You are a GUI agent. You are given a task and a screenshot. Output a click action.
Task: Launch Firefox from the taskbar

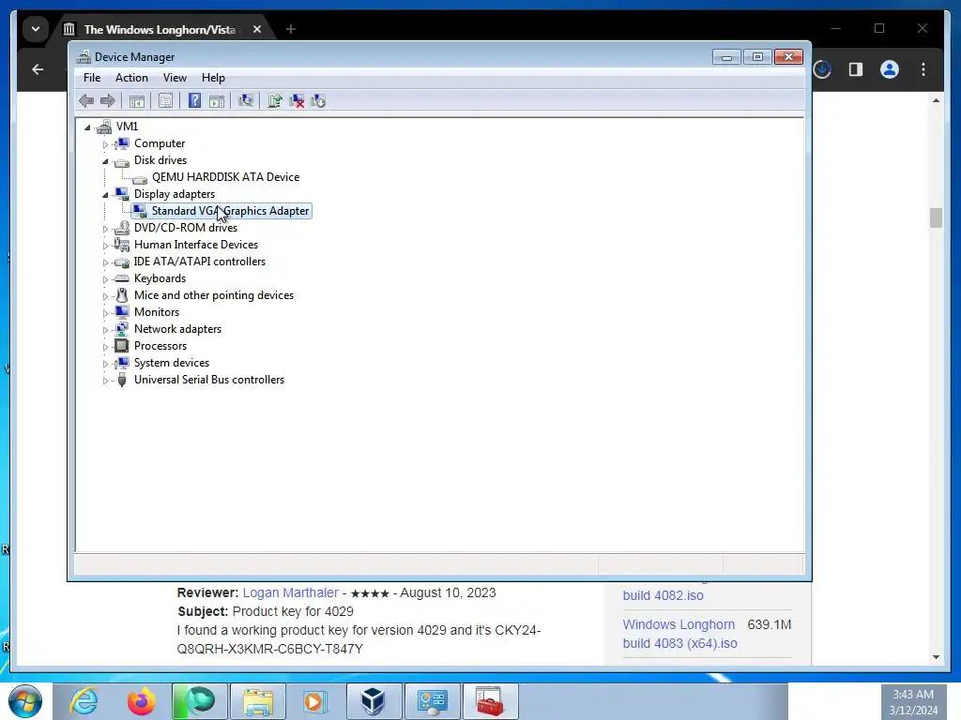pyautogui.click(x=141, y=701)
